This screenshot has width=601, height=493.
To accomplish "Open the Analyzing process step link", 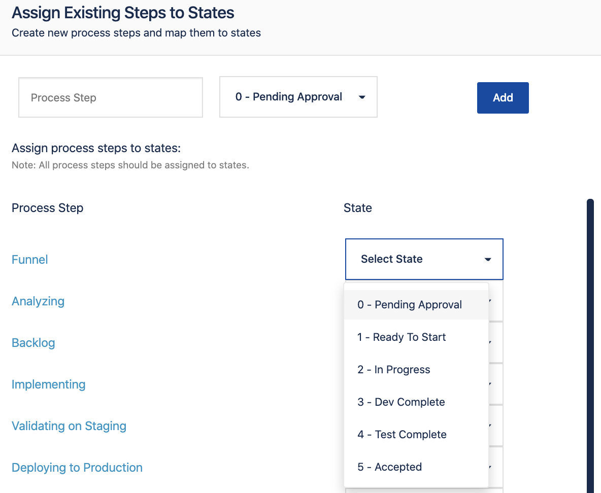I will coord(38,301).
